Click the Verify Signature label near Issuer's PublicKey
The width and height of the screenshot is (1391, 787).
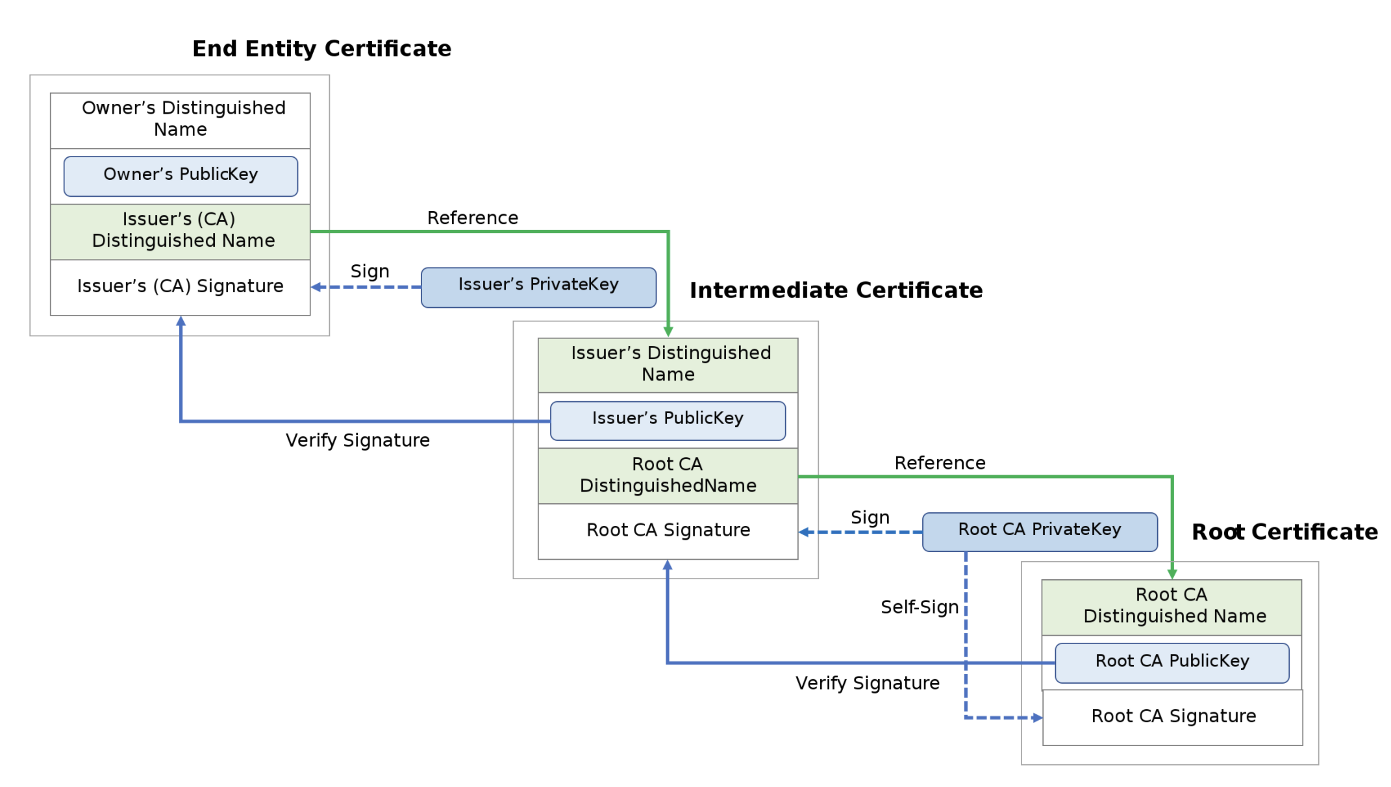tap(357, 441)
